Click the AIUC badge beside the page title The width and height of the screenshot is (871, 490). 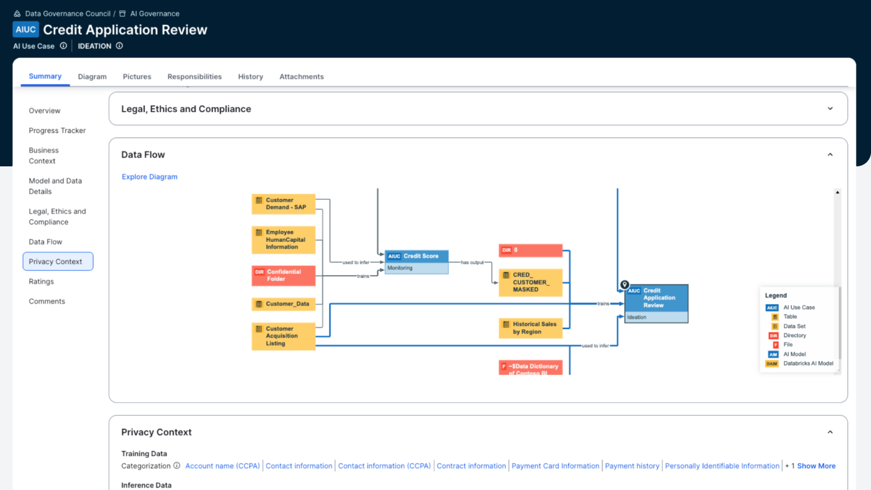click(x=25, y=30)
